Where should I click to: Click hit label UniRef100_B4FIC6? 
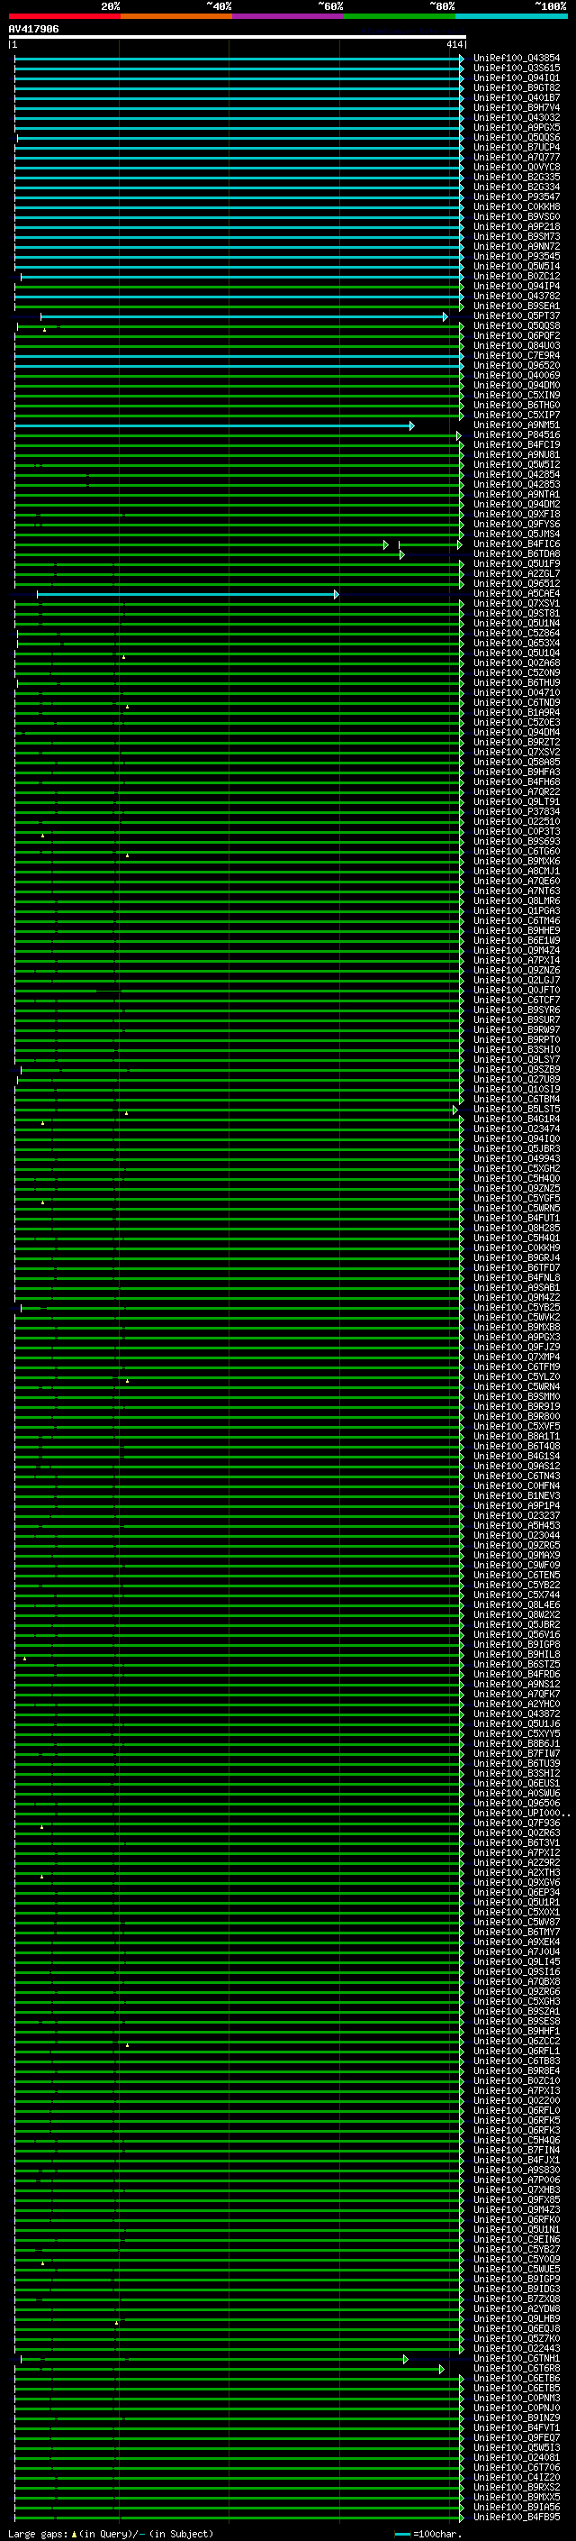click(x=516, y=544)
